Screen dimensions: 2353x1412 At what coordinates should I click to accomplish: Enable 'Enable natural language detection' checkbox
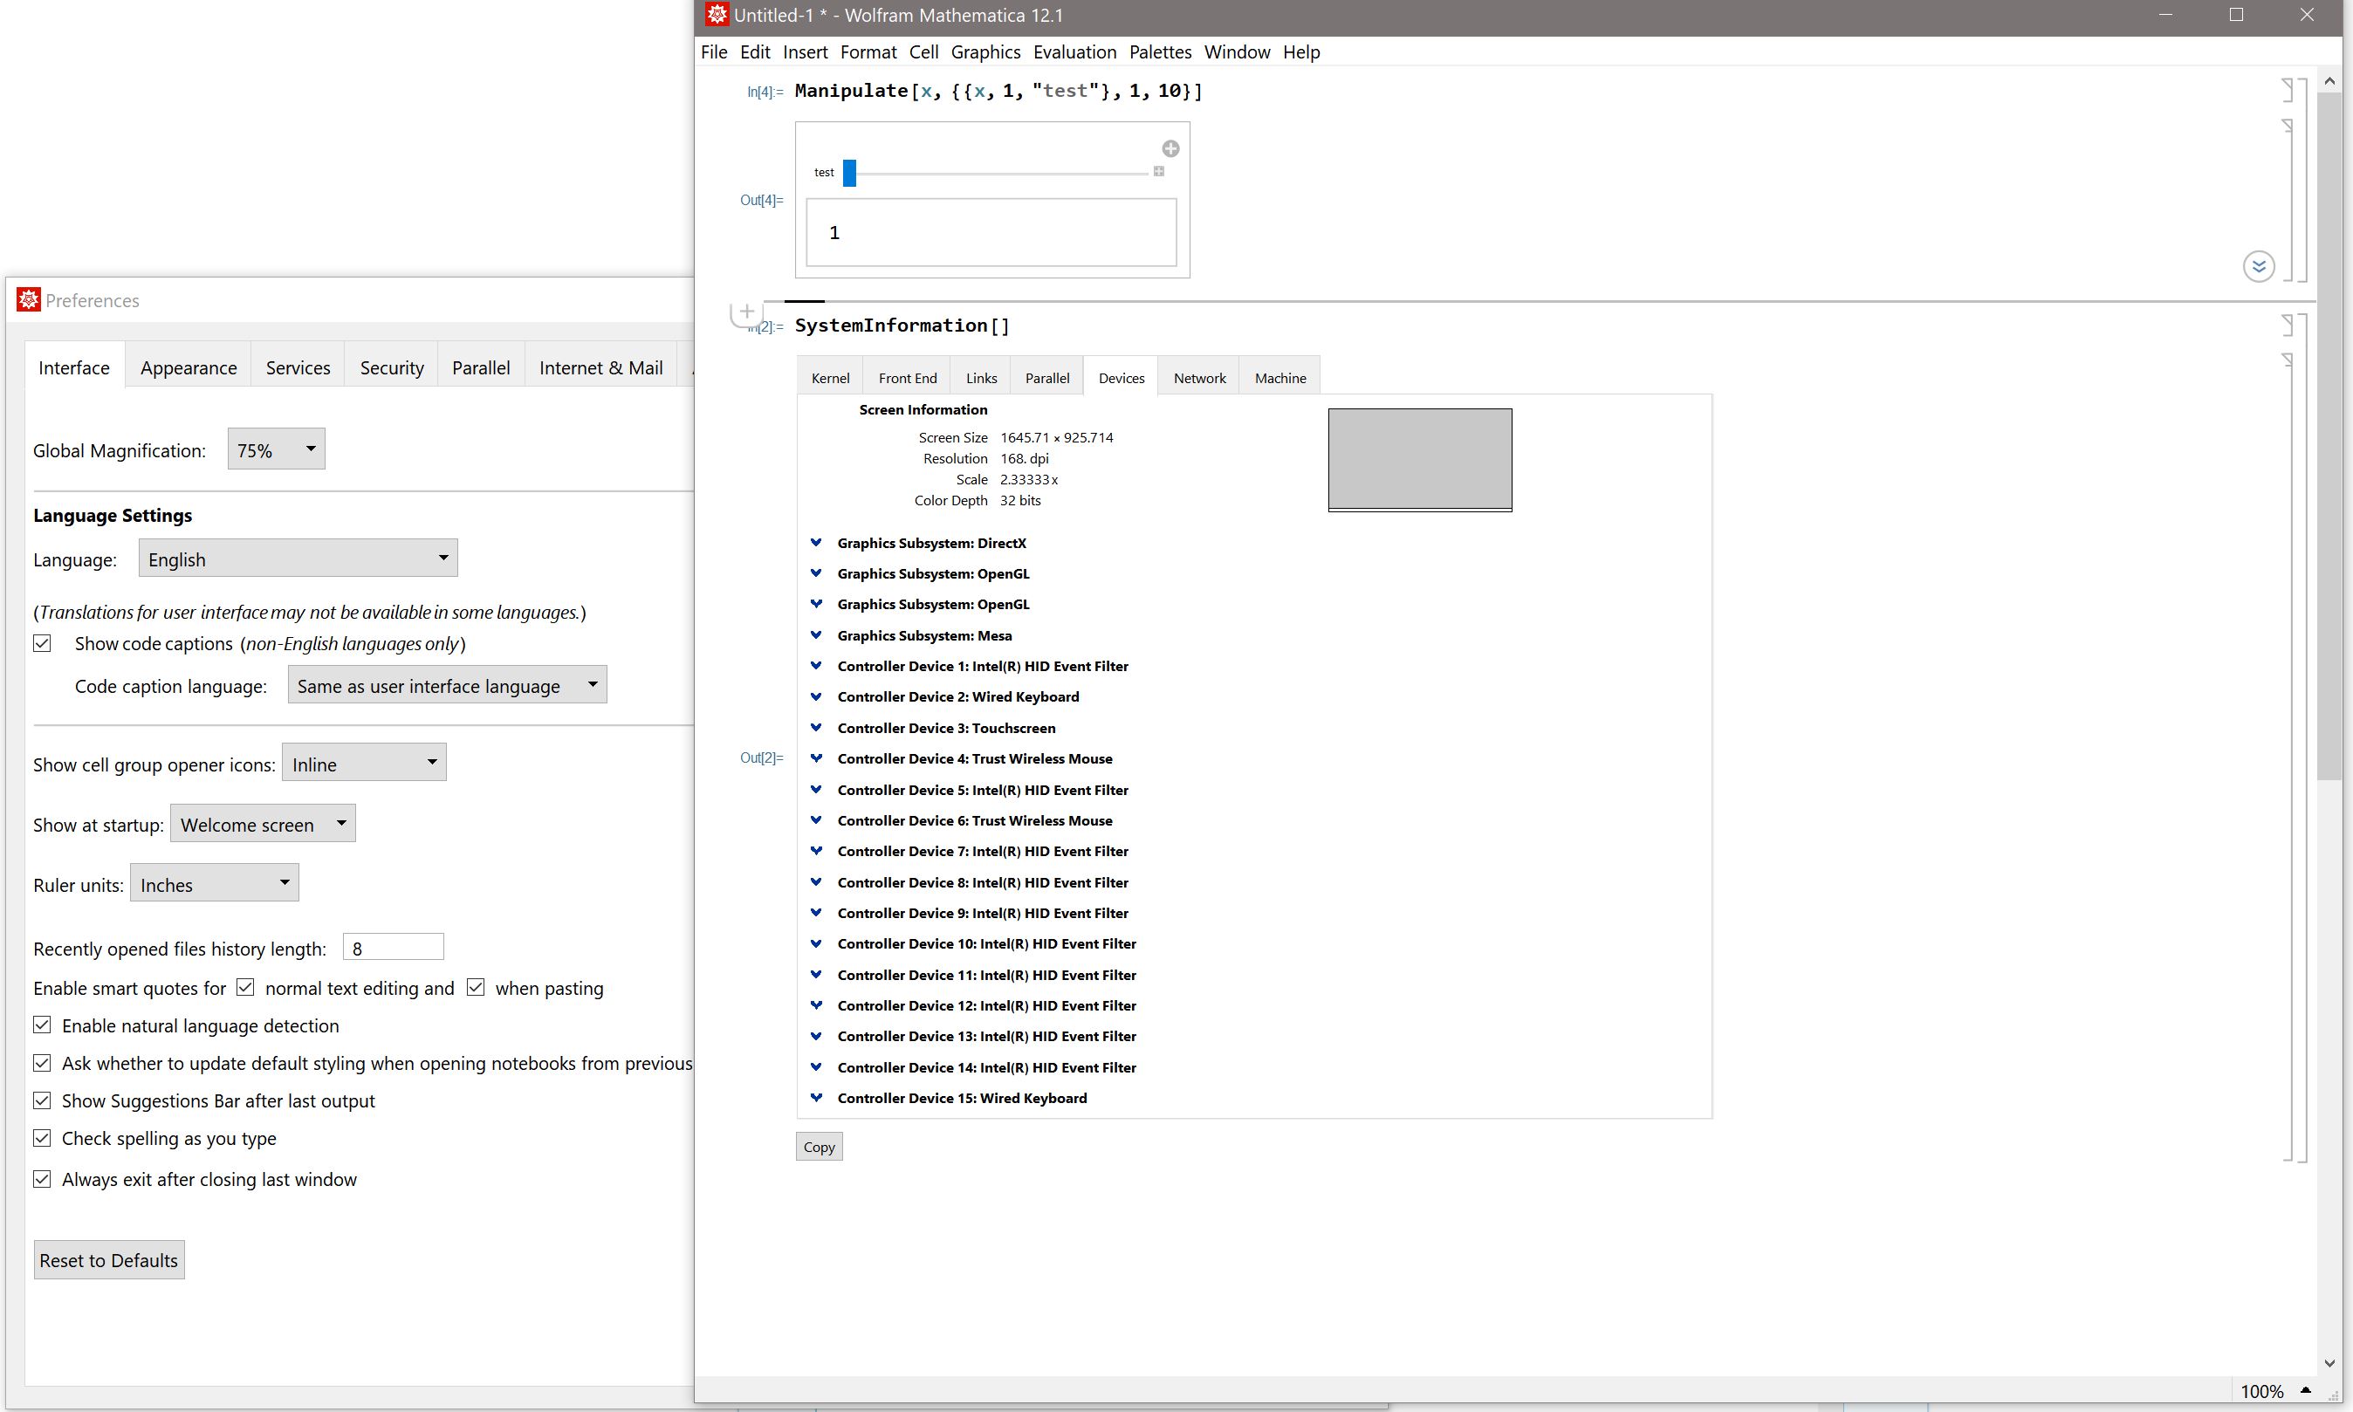tap(42, 1025)
